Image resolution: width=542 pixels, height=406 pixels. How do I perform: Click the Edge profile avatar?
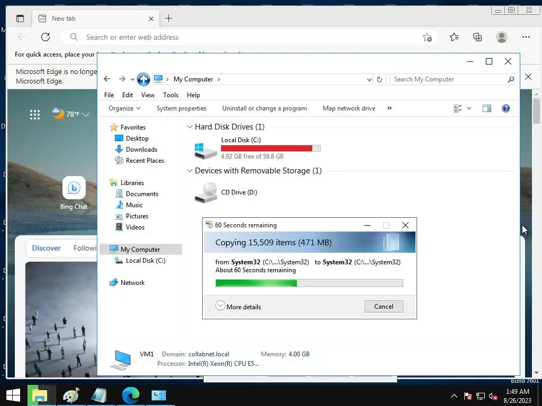tap(502, 37)
